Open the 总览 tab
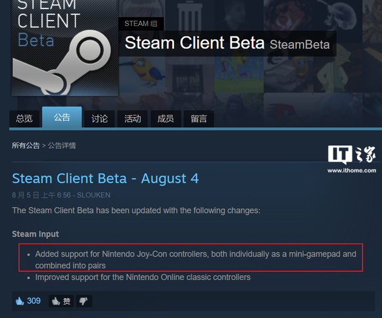Image resolution: width=382 pixels, height=318 pixels. (x=24, y=119)
